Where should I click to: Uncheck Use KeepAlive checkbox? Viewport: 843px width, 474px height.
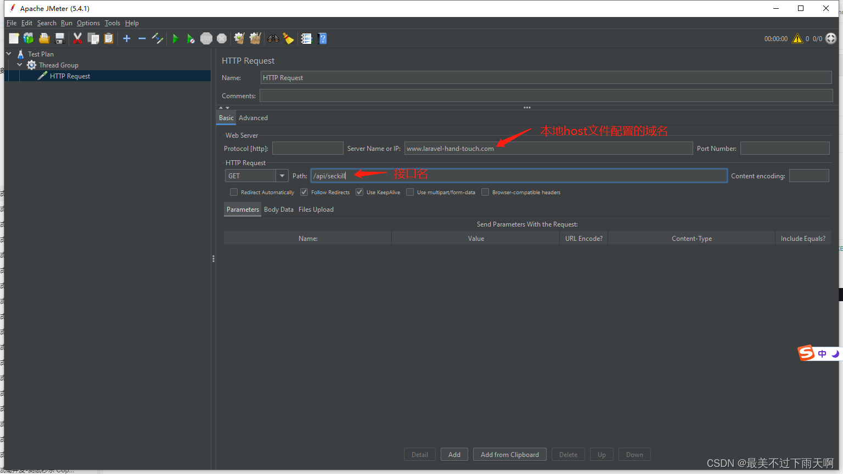359,192
